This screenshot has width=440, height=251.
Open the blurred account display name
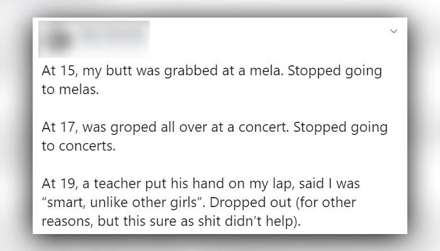click(x=113, y=35)
